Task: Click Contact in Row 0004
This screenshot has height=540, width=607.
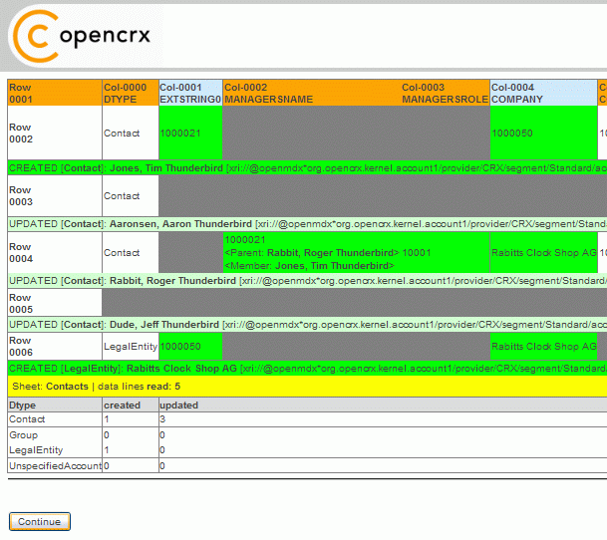Action: click(122, 253)
